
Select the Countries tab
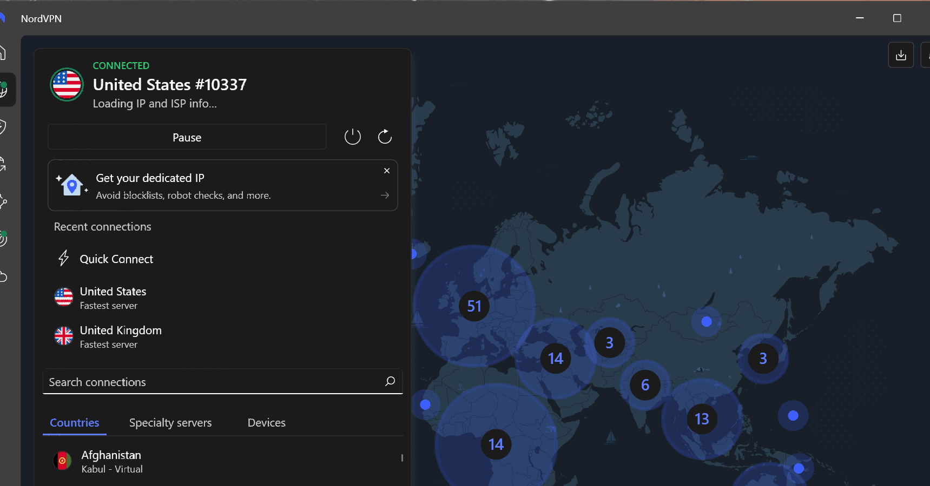click(74, 423)
